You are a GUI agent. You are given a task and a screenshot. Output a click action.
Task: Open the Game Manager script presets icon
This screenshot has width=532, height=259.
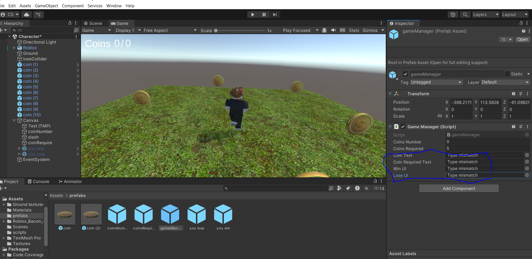click(521, 127)
